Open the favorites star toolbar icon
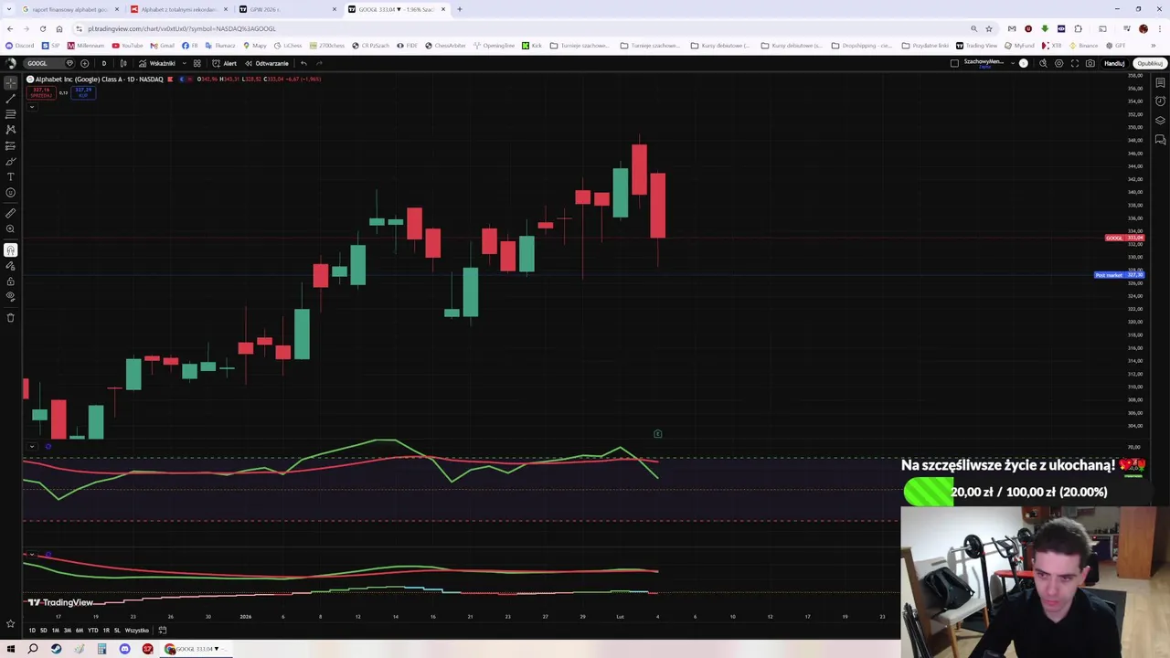This screenshot has width=1170, height=658. [11, 623]
